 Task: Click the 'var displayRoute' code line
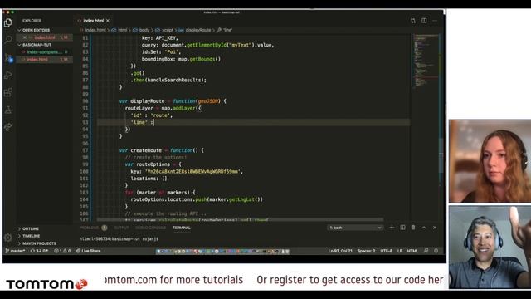[173, 101]
